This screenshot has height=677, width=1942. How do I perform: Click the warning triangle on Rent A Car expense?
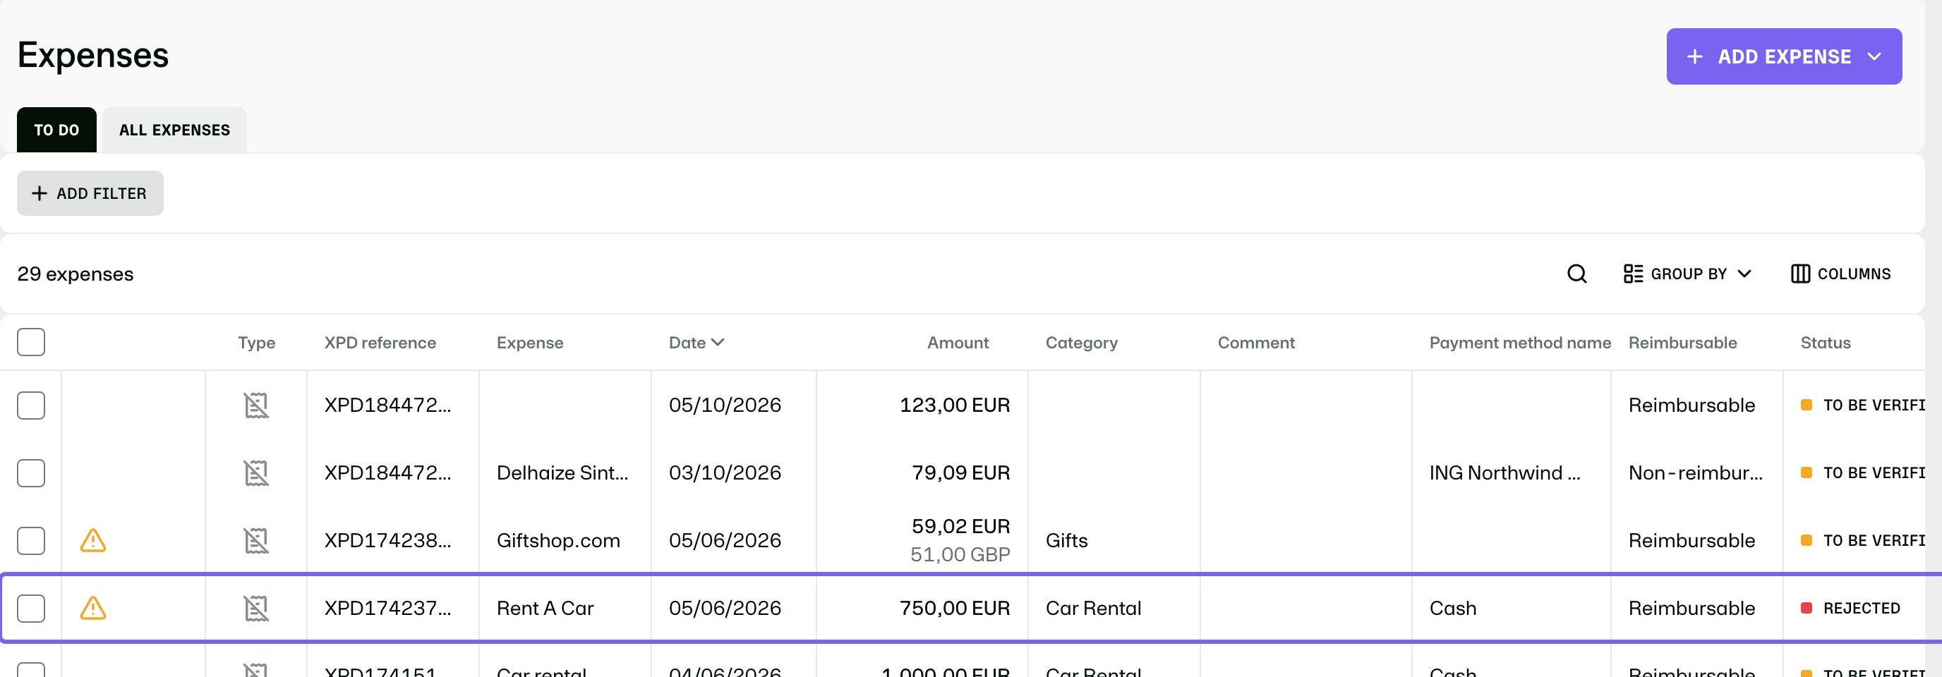[x=92, y=608]
